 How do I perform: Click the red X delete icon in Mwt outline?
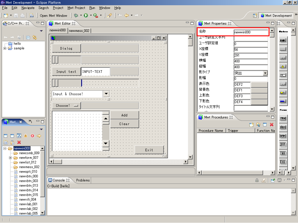coord(19,142)
